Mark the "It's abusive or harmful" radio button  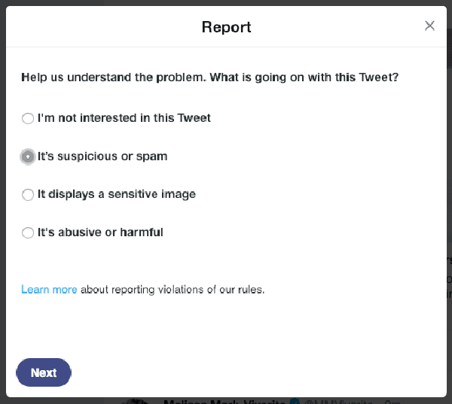[x=28, y=232]
